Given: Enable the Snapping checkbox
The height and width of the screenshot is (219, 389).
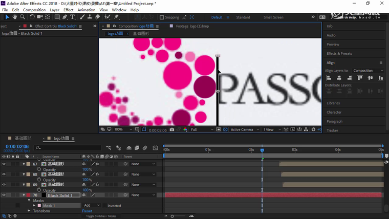Looking at the screenshot, I should pos(162,17).
